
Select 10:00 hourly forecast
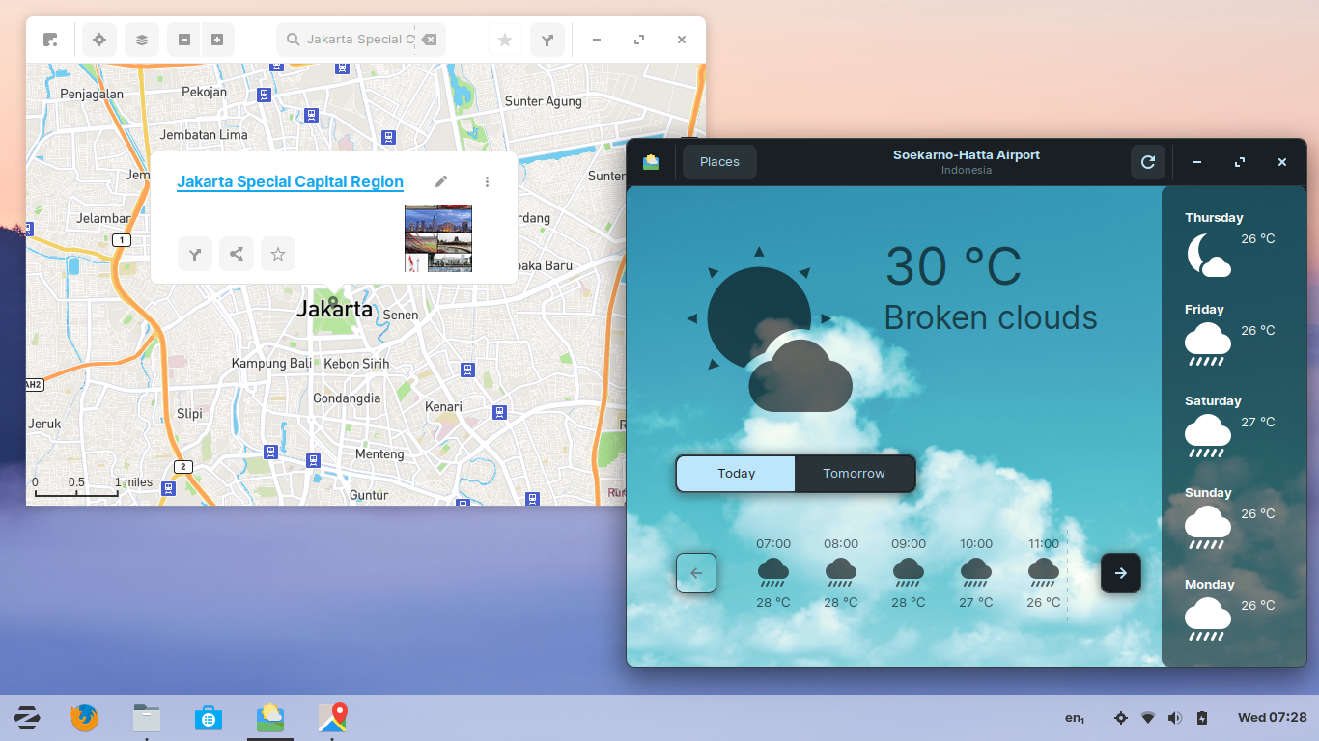point(976,573)
